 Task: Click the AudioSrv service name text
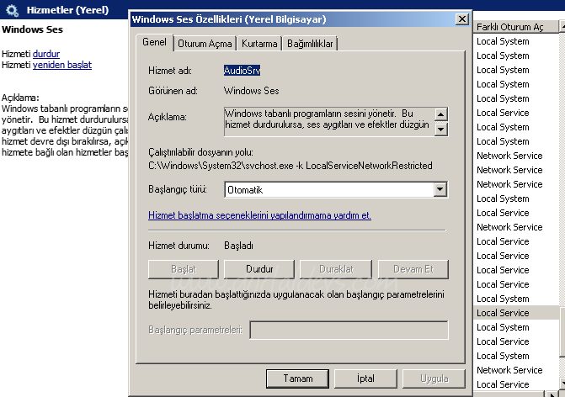pos(242,71)
